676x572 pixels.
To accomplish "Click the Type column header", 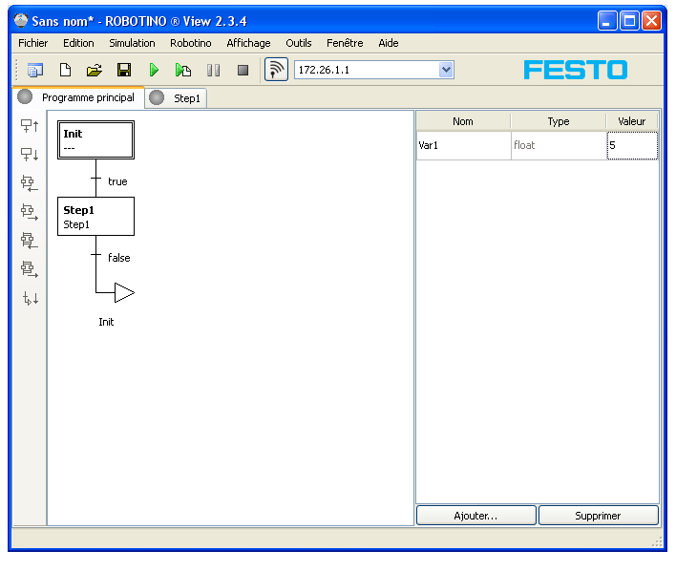I will tap(559, 121).
